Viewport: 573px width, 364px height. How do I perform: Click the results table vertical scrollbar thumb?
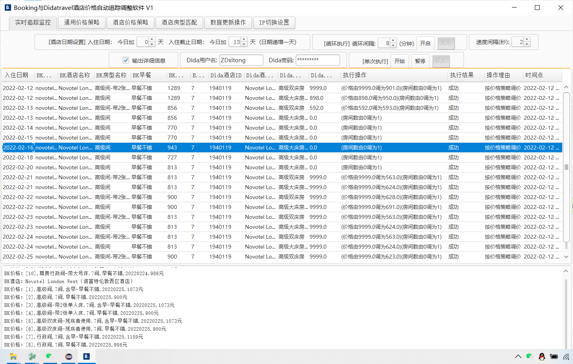pos(566,167)
